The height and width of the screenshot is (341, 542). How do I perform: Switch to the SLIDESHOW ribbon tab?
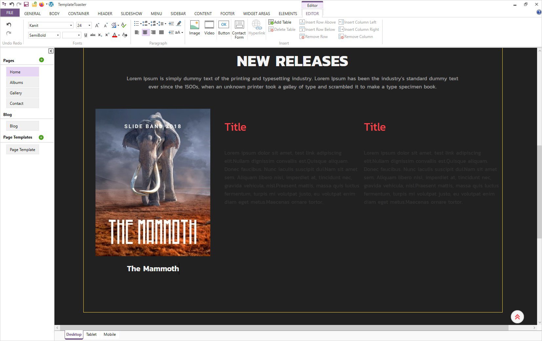(x=131, y=13)
